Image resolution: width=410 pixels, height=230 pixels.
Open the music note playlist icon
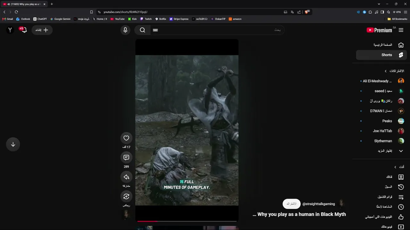click(376, 12)
